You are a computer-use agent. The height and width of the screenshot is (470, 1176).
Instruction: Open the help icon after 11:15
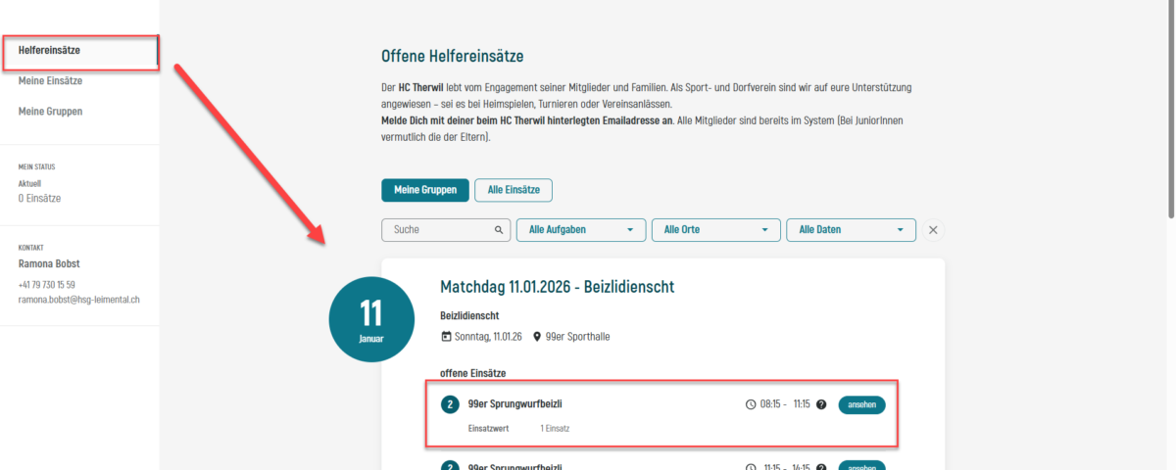821,404
